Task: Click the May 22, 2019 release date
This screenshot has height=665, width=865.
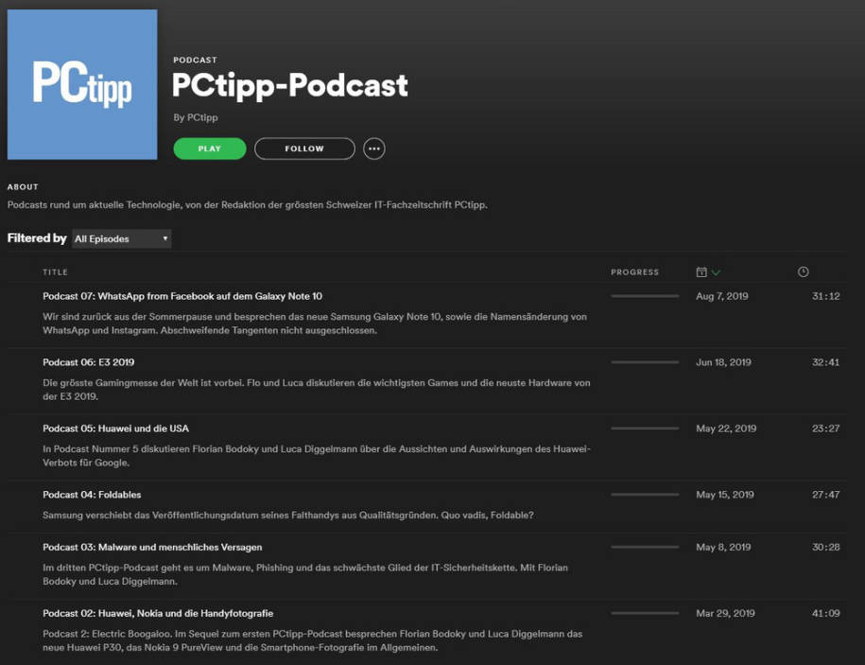Action: 726,429
